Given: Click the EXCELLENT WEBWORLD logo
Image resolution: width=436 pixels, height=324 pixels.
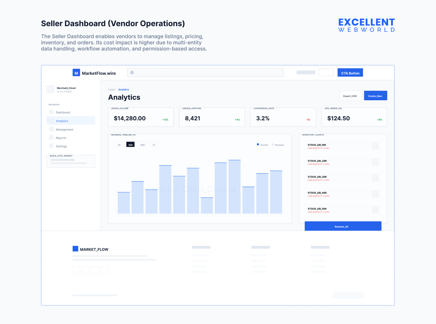Looking at the screenshot, I should pyautogui.click(x=367, y=25).
